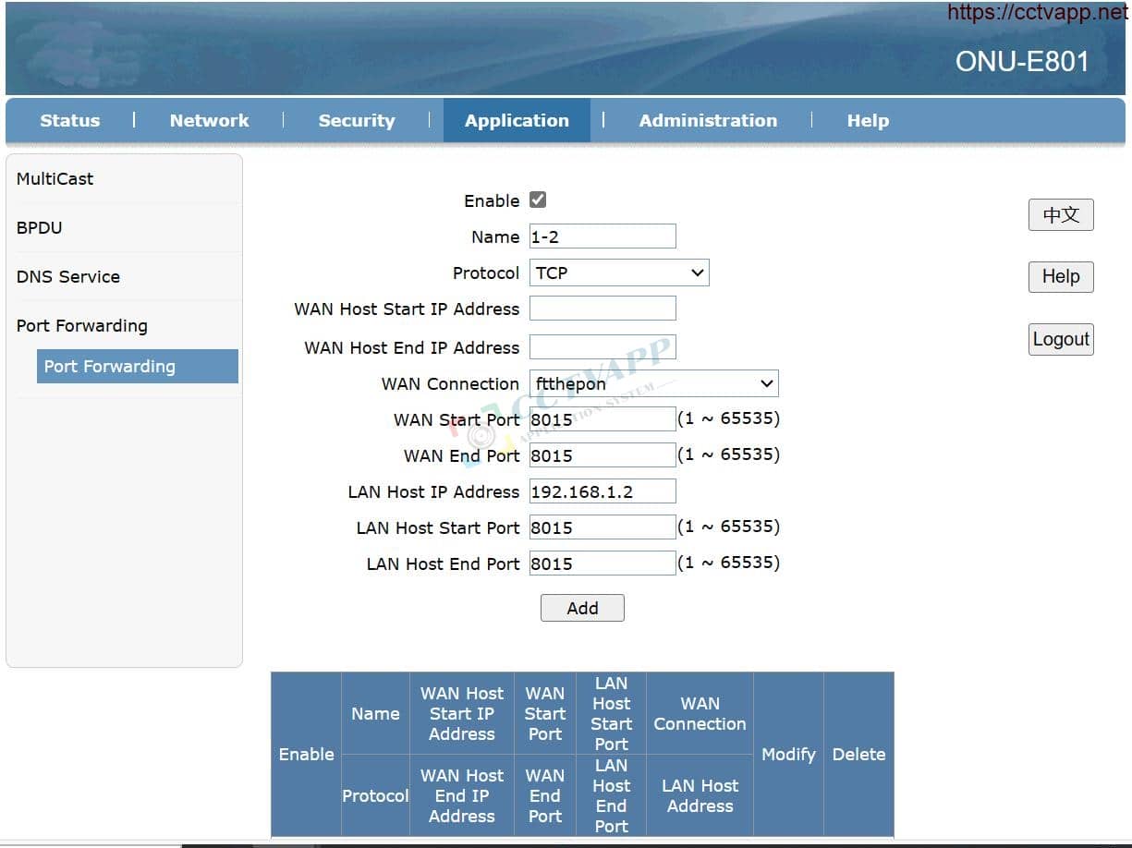This screenshot has height=848, width=1132.
Task: Uncheck the Enable checkbox
Action: (x=538, y=200)
